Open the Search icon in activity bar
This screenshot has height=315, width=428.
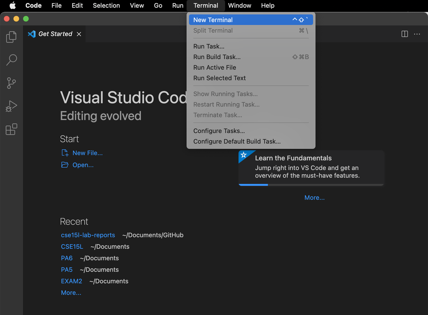[x=11, y=60]
